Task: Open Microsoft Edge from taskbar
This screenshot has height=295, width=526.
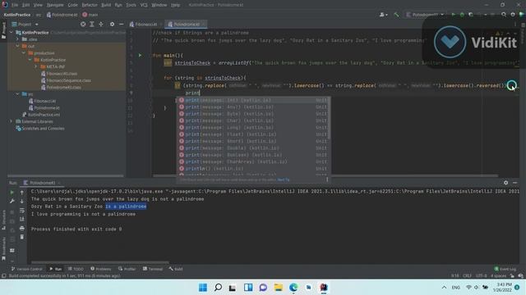Action: tap(293, 288)
